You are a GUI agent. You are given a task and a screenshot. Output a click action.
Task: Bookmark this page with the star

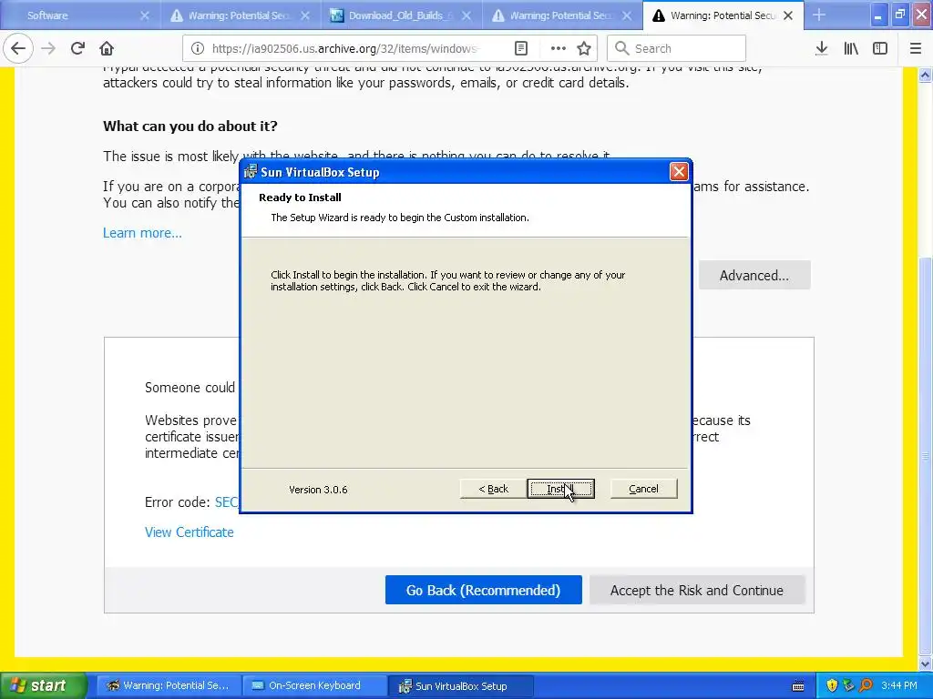[x=584, y=48]
